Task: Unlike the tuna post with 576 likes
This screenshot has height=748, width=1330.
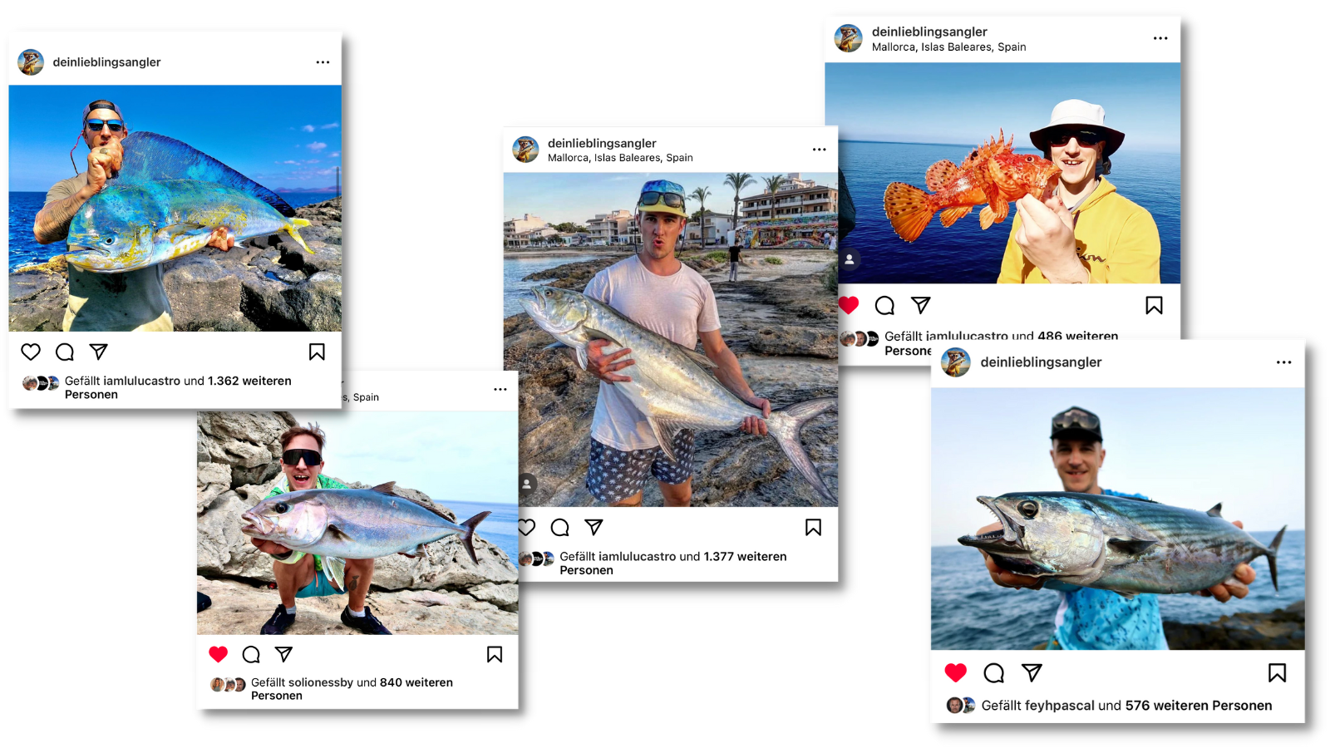Action: 956,672
